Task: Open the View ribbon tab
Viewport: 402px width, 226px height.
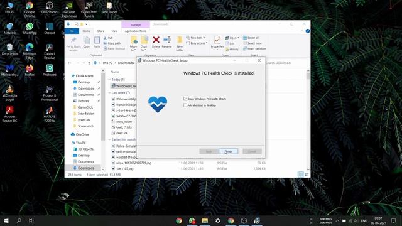Action: pyautogui.click(x=114, y=31)
